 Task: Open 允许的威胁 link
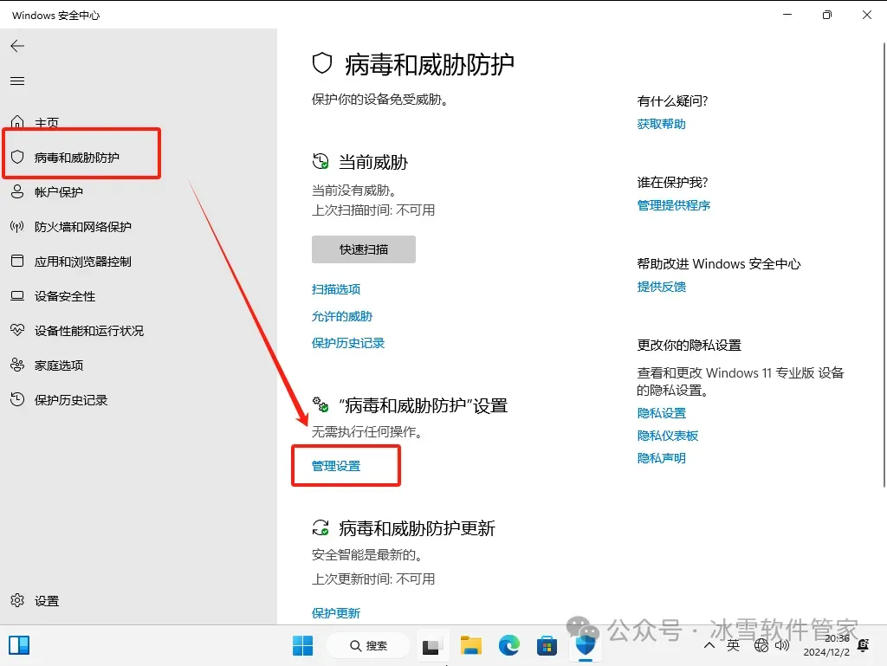click(x=342, y=316)
